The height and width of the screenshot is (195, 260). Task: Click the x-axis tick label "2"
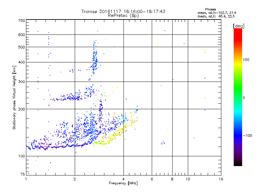click(x=75, y=179)
